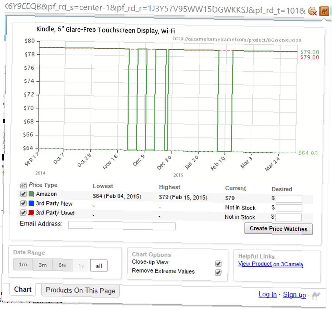Click the green $64.00 chart label
332x310 pixels.
coord(308,153)
